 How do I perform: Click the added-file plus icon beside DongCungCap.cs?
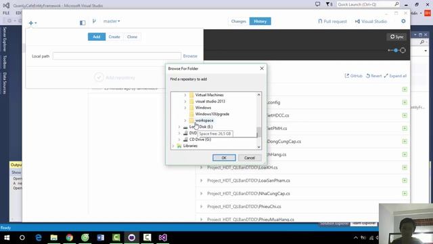(x=405, y=142)
